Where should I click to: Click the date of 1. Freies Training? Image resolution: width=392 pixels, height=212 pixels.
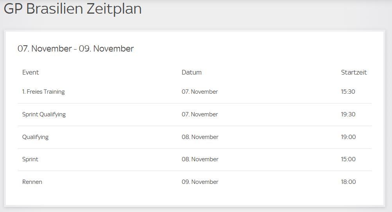pos(200,92)
